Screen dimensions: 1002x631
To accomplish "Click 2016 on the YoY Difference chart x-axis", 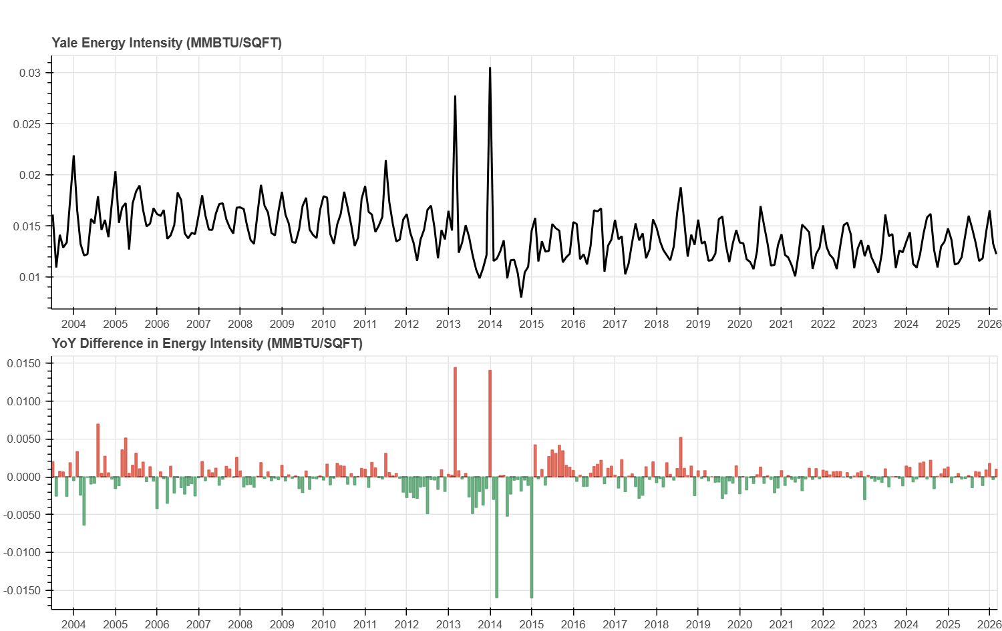I will [x=573, y=624].
